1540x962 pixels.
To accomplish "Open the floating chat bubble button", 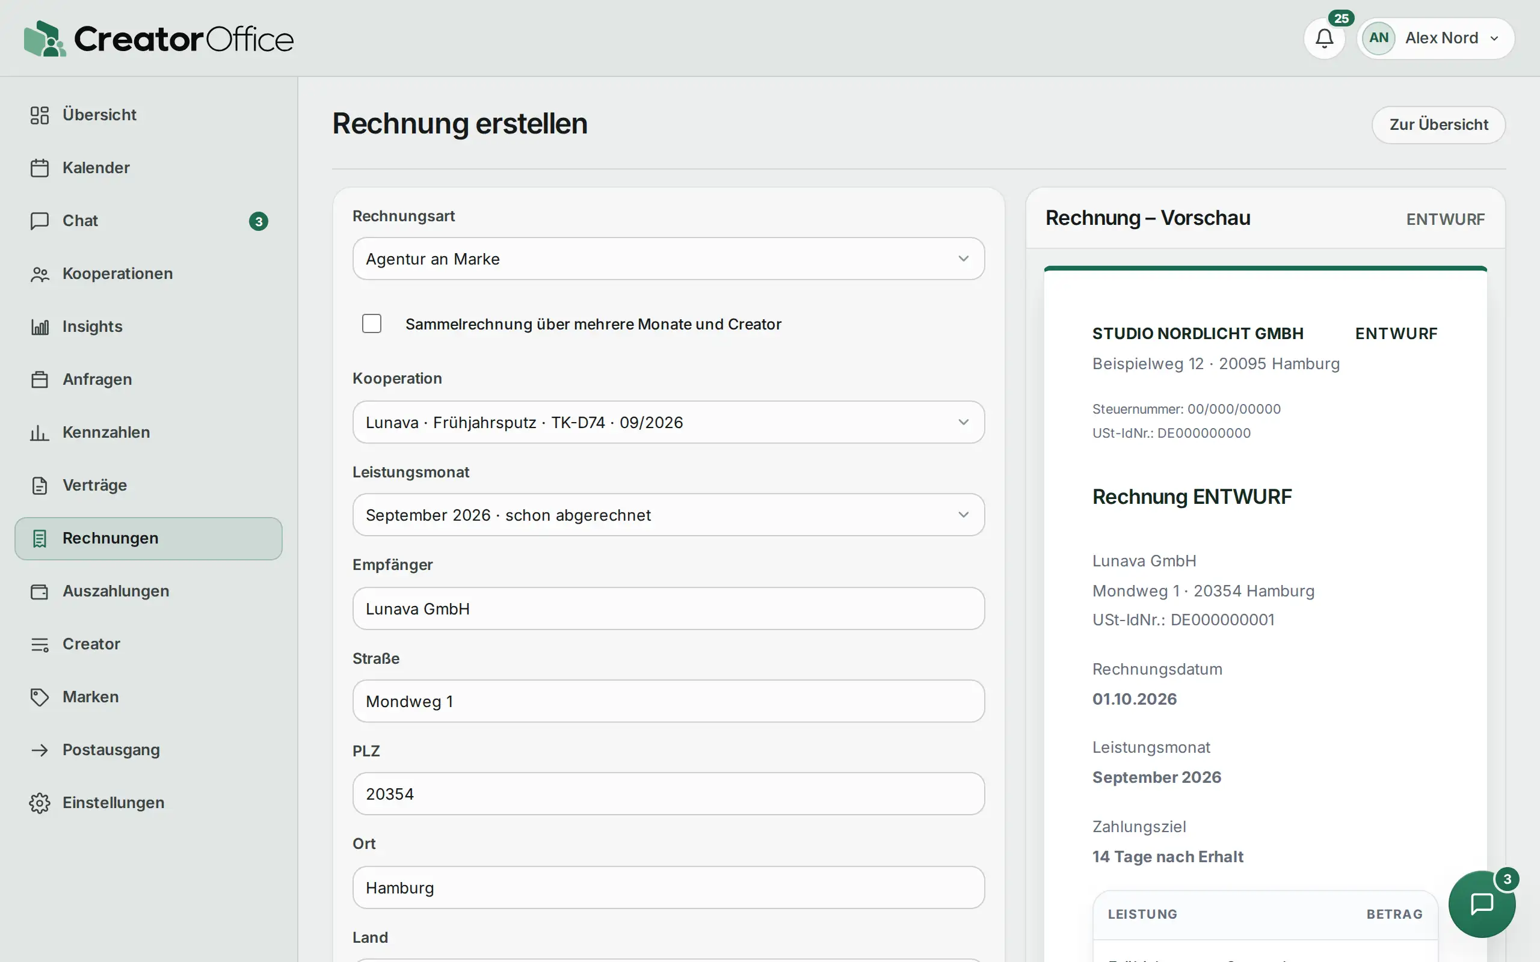I will 1482,904.
